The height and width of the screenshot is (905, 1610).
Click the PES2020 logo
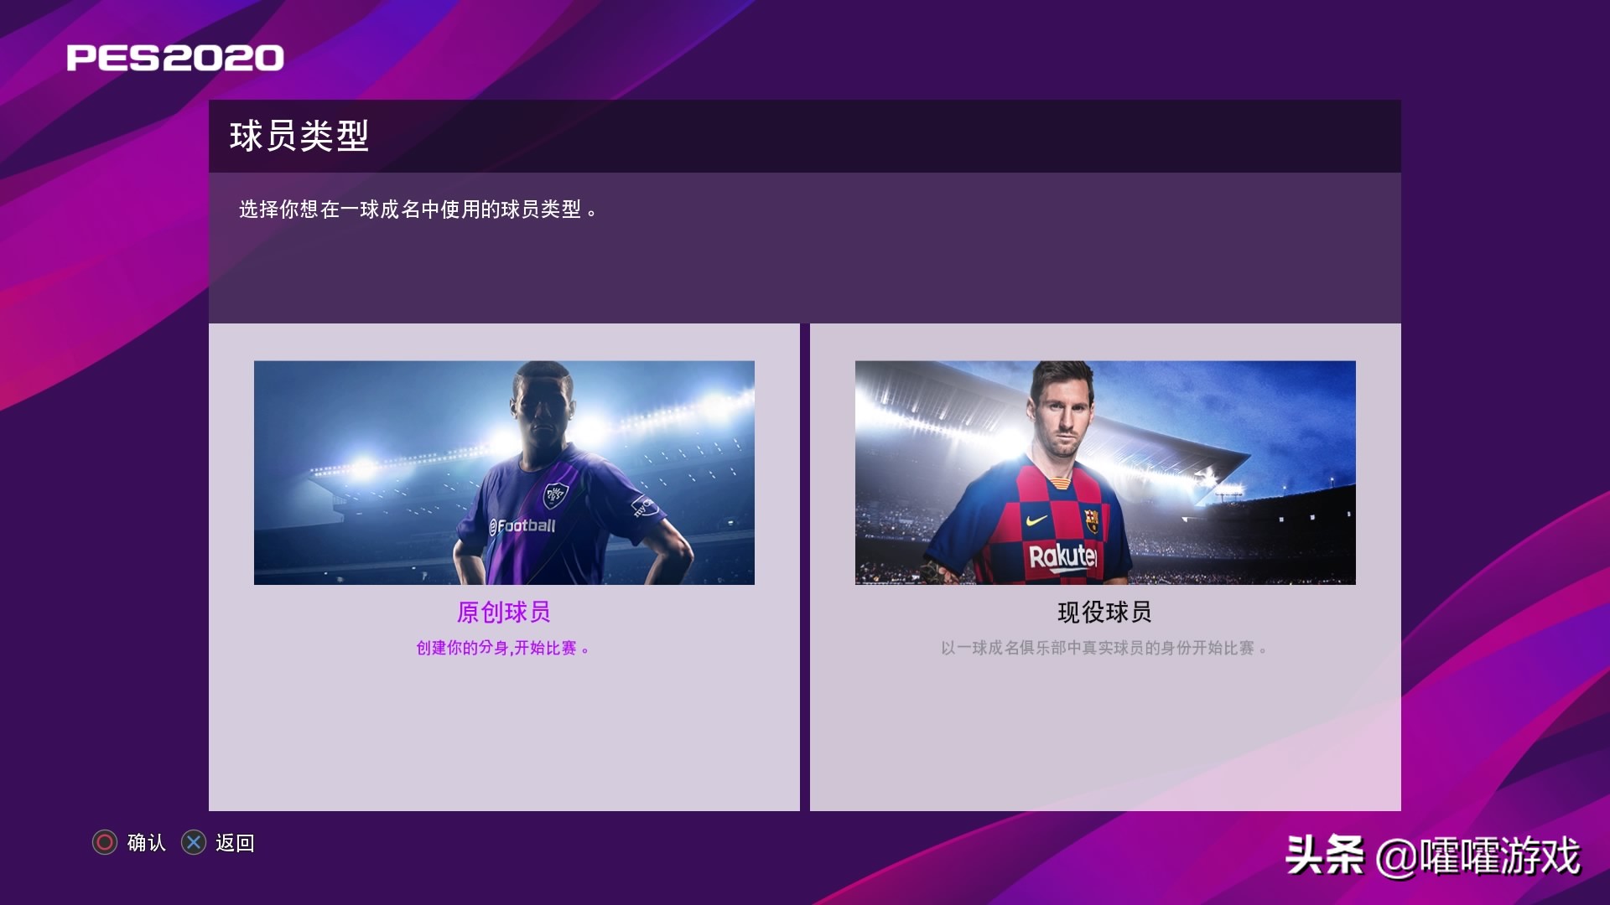tap(175, 58)
